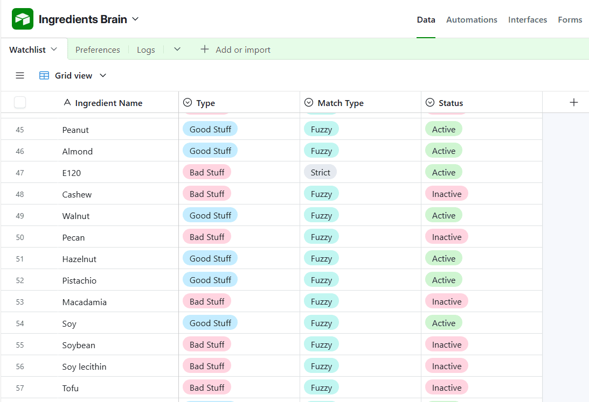Toggle the select all rows checkbox
This screenshot has height=402, width=589.
tap(20, 102)
